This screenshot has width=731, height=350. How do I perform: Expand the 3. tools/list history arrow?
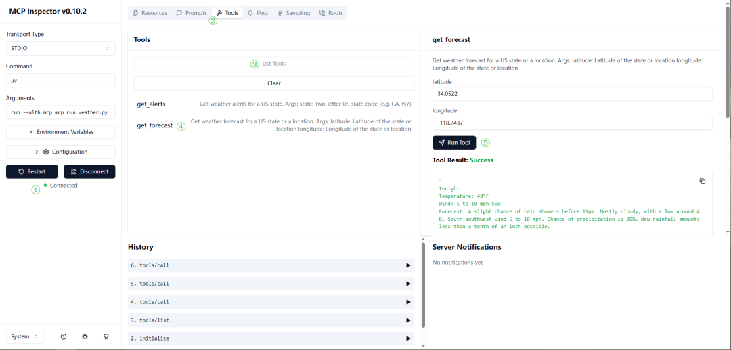[408, 320]
